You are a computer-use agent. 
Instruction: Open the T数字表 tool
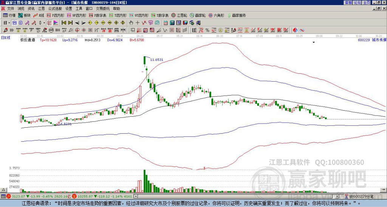click(160, 15)
